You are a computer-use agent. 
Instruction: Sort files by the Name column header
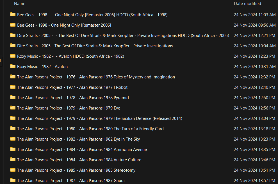(20, 4)
